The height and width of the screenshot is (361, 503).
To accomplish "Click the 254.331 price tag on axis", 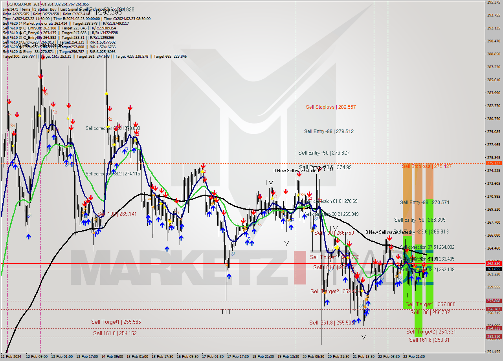I will click(x=494, y=328).
